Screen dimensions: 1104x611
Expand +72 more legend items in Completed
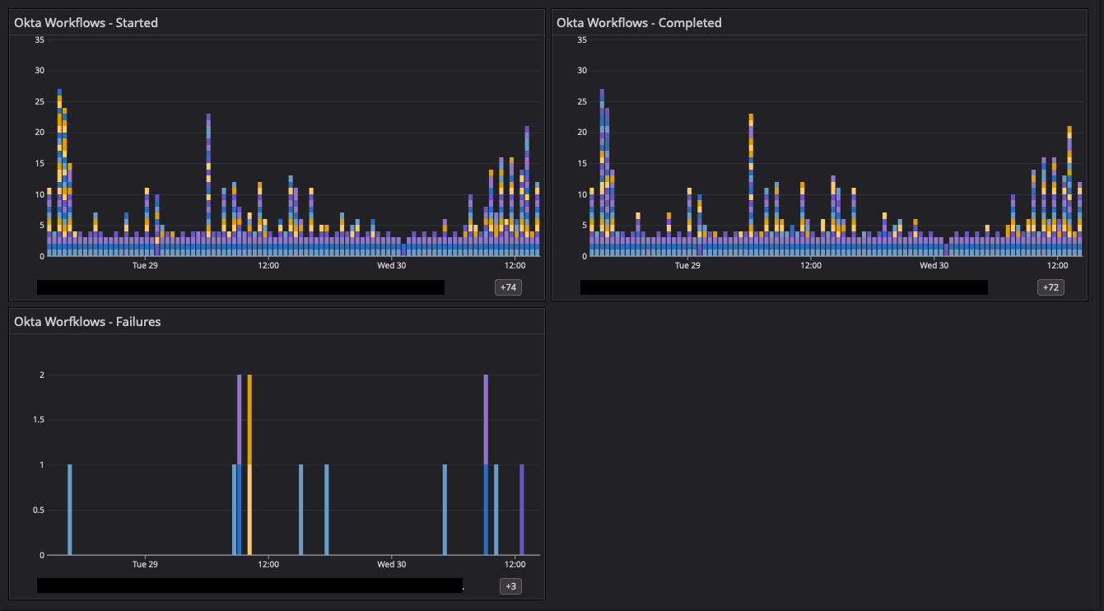tap(1050, 287)
